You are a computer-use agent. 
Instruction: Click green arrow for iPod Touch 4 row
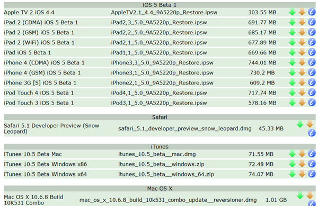[x=292, y=92]
